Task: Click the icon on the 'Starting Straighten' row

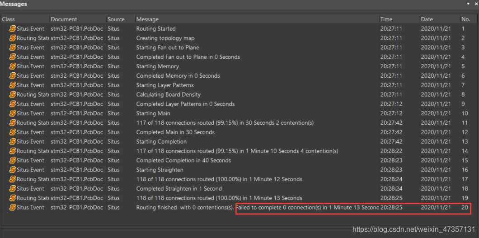Action: click(13, 170)
